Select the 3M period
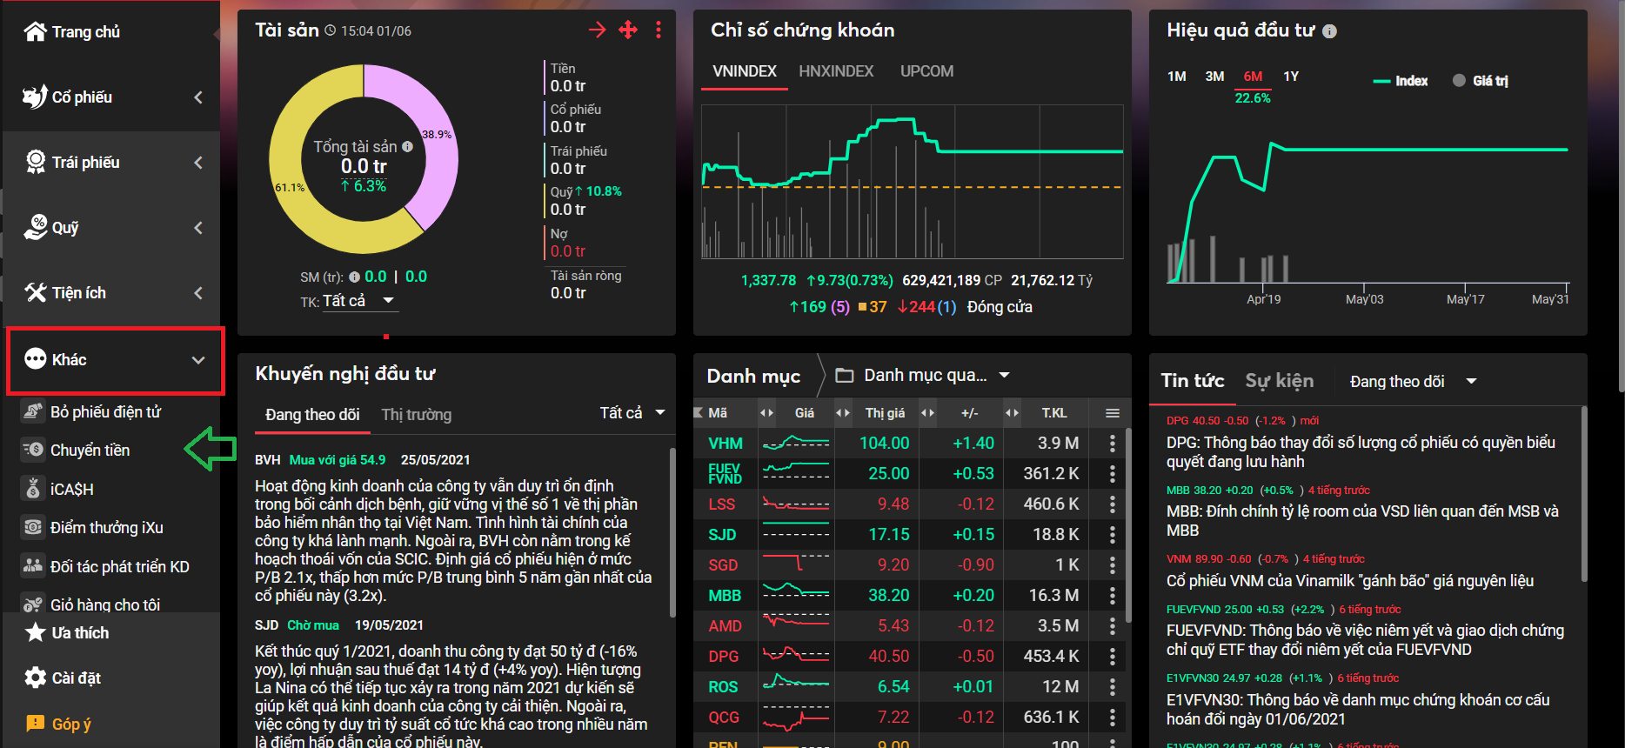 [1215, 77]
